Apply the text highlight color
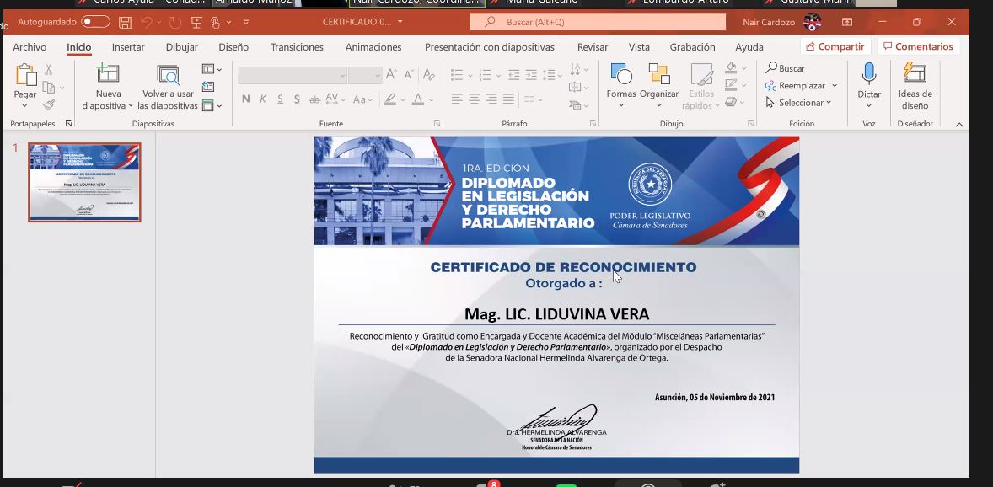This screenshot has width=993, height=487. [x=389, y=99]
